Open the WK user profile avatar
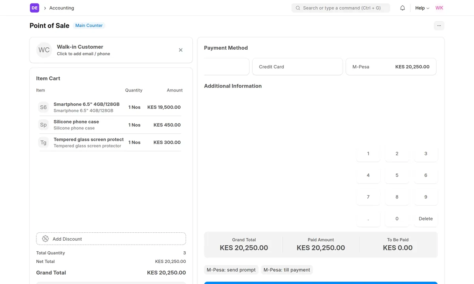Screen dimensions: 474x284 439,8
